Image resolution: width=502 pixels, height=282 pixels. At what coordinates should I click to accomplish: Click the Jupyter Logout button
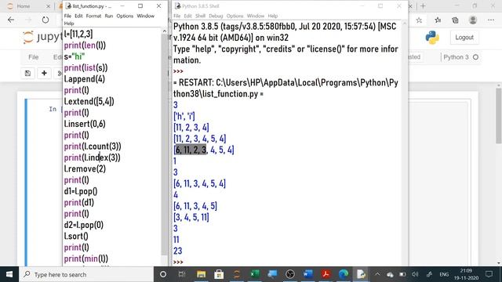[464, 38]
